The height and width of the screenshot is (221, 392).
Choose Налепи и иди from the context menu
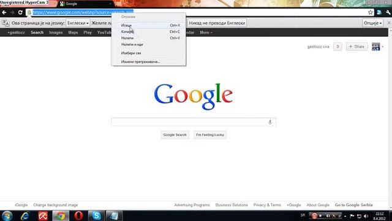pyautogui.click(x=148, y=44)
